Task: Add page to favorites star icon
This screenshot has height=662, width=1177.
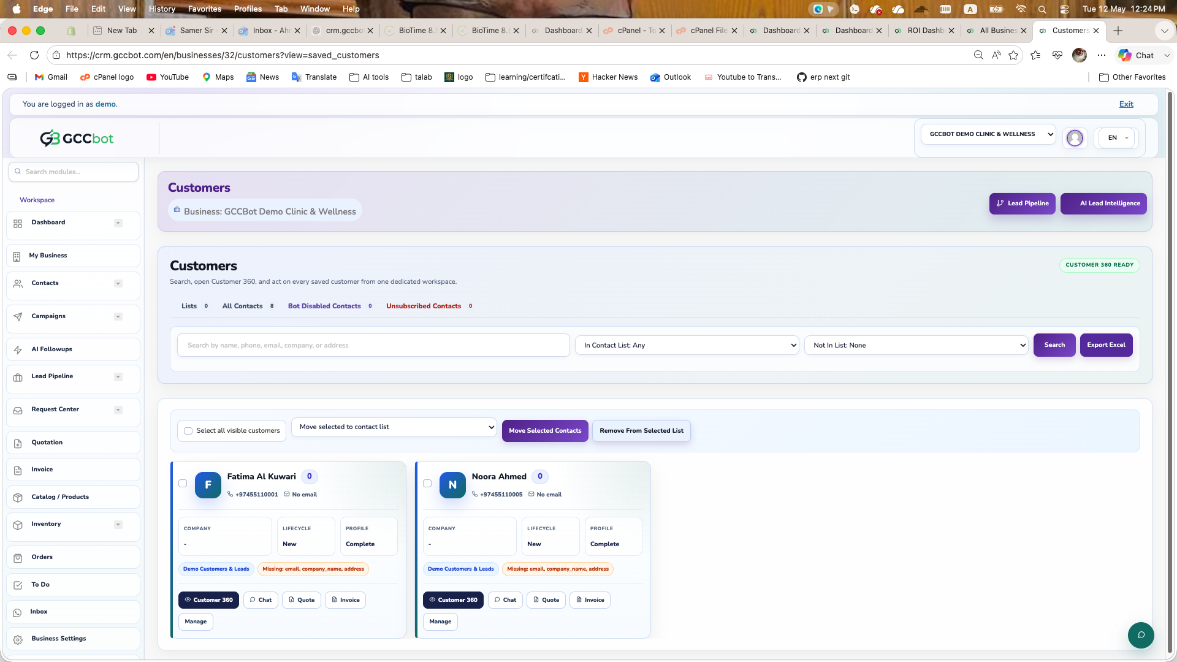Action: 1013,55
